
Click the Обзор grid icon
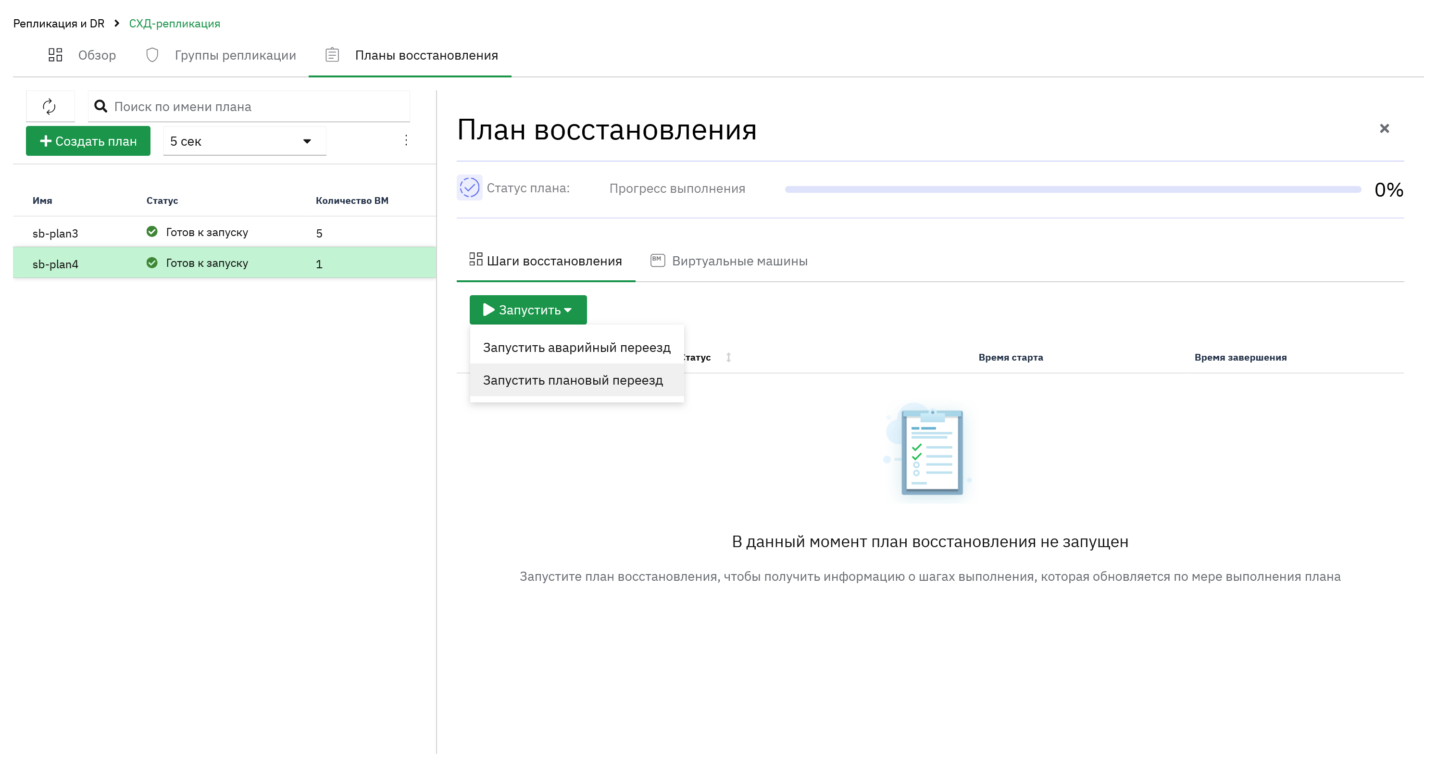coord(55,55)
